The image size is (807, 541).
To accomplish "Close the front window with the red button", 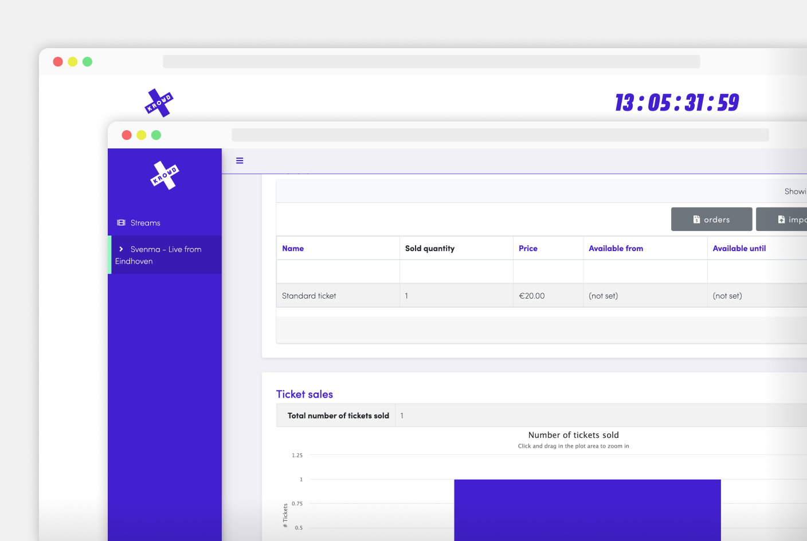I will 127,135.
